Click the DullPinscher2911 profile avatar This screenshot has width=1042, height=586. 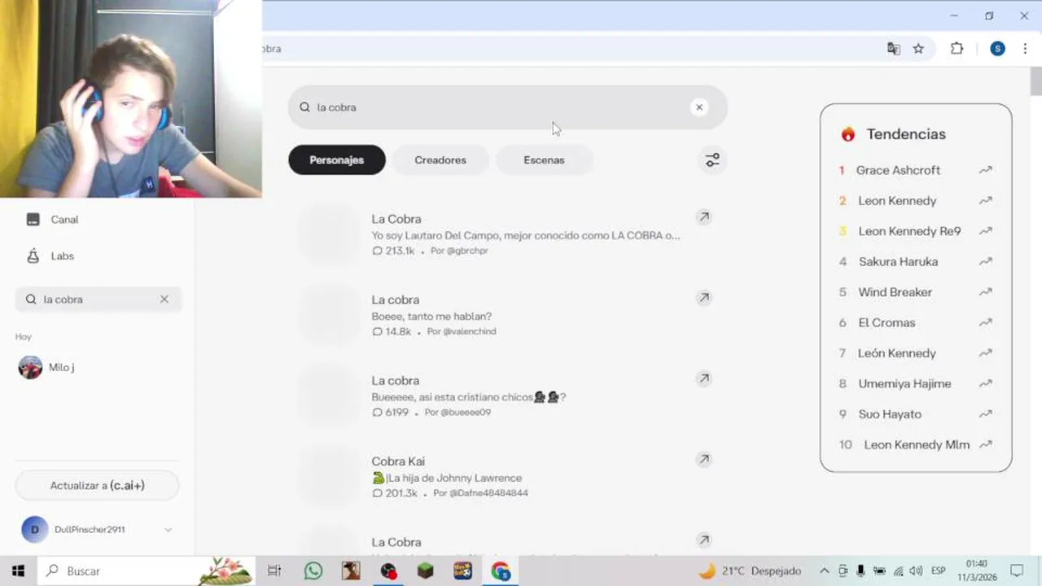pos(34,530)
